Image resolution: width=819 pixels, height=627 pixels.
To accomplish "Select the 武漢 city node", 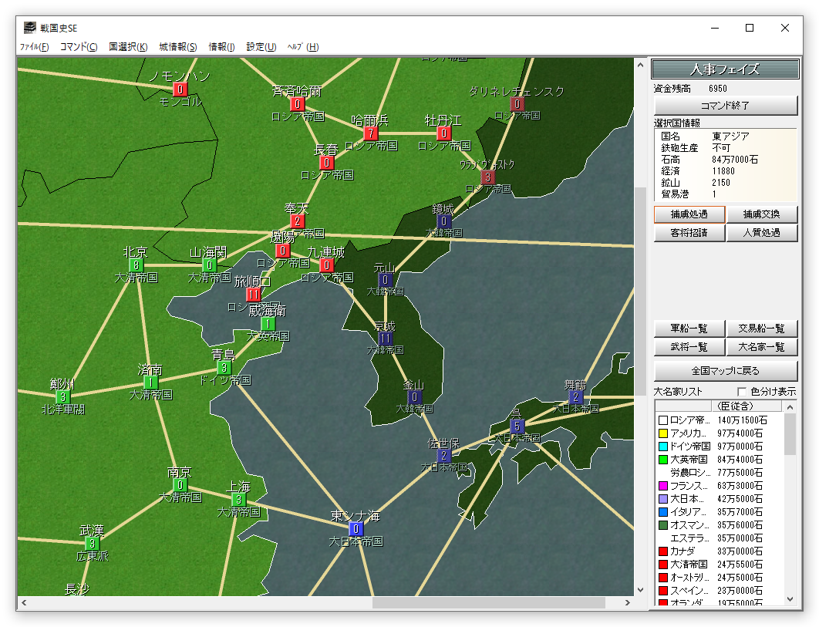I will 92,544.
